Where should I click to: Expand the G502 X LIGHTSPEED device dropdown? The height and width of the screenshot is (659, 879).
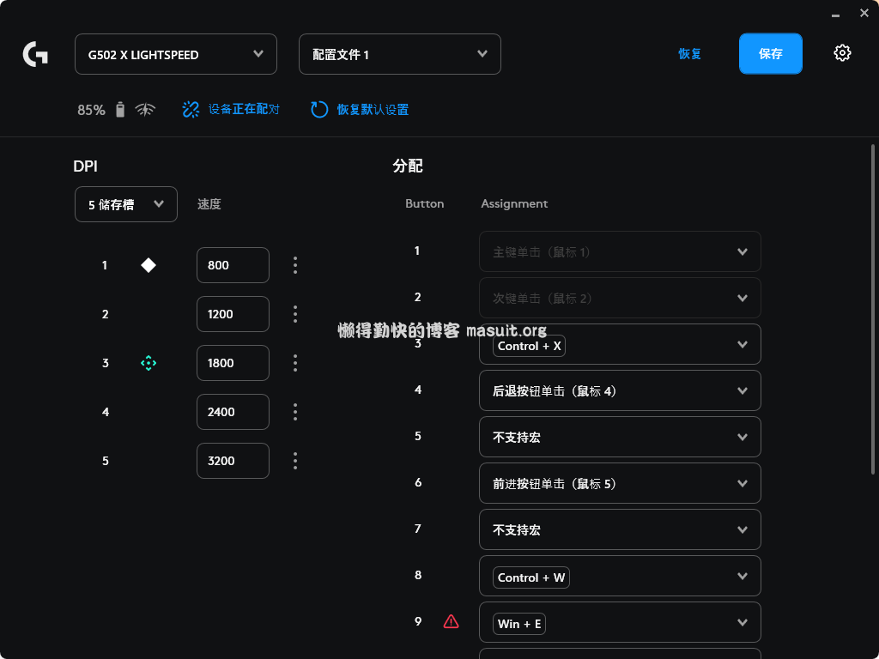tap(176, 54)
